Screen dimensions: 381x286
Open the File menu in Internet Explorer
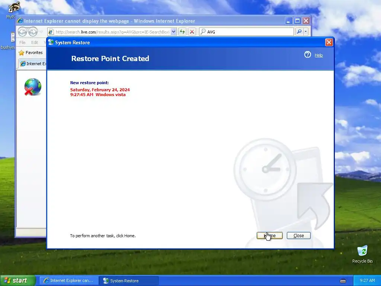[22, 42]
